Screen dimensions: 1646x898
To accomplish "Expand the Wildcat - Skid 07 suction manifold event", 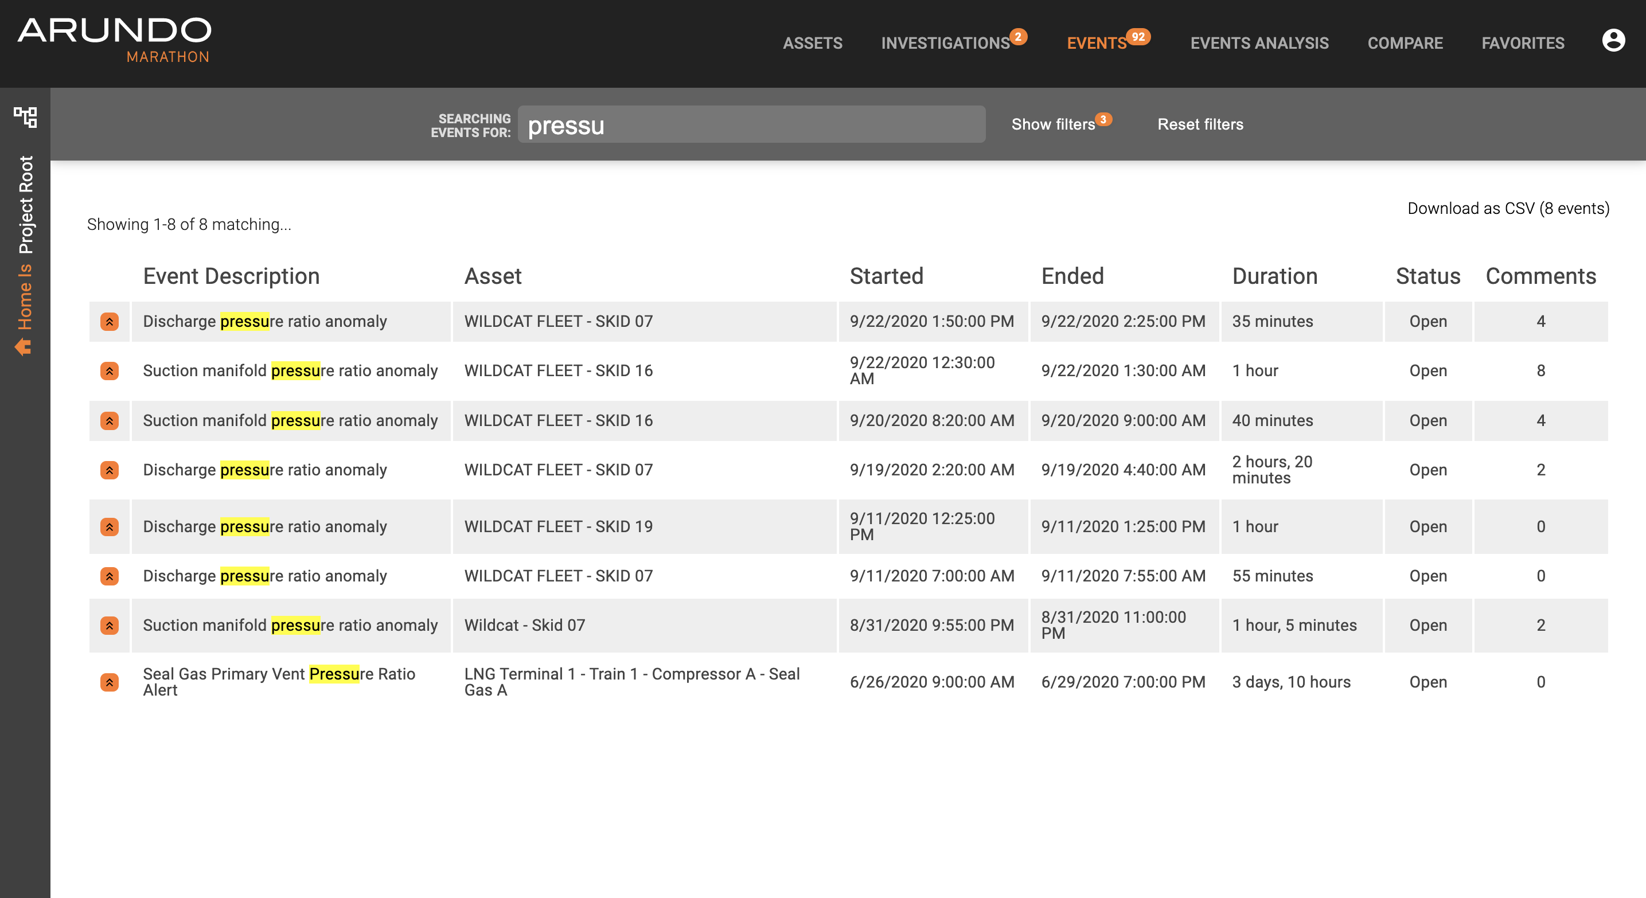I will [x=110, y=625].
